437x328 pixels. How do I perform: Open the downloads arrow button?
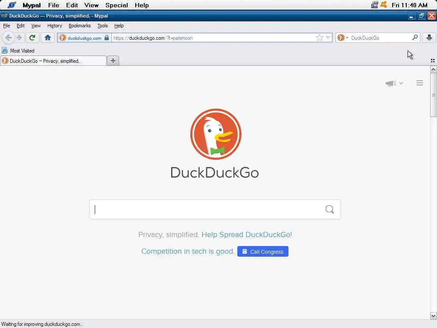(x=429, y=38)
